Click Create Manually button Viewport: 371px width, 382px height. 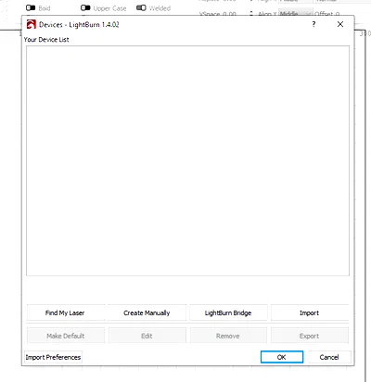click(x=147, y=312)
